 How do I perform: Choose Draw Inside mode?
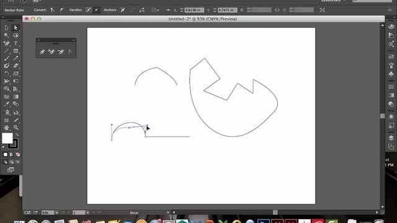(18, 162)
